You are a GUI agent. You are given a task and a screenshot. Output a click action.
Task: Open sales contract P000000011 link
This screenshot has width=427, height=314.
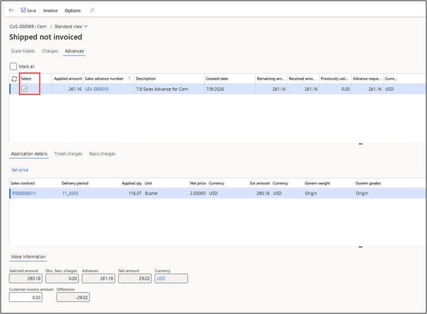pos(24,194)
